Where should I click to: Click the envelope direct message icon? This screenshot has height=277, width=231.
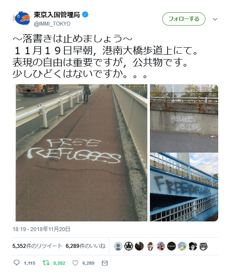105,263
